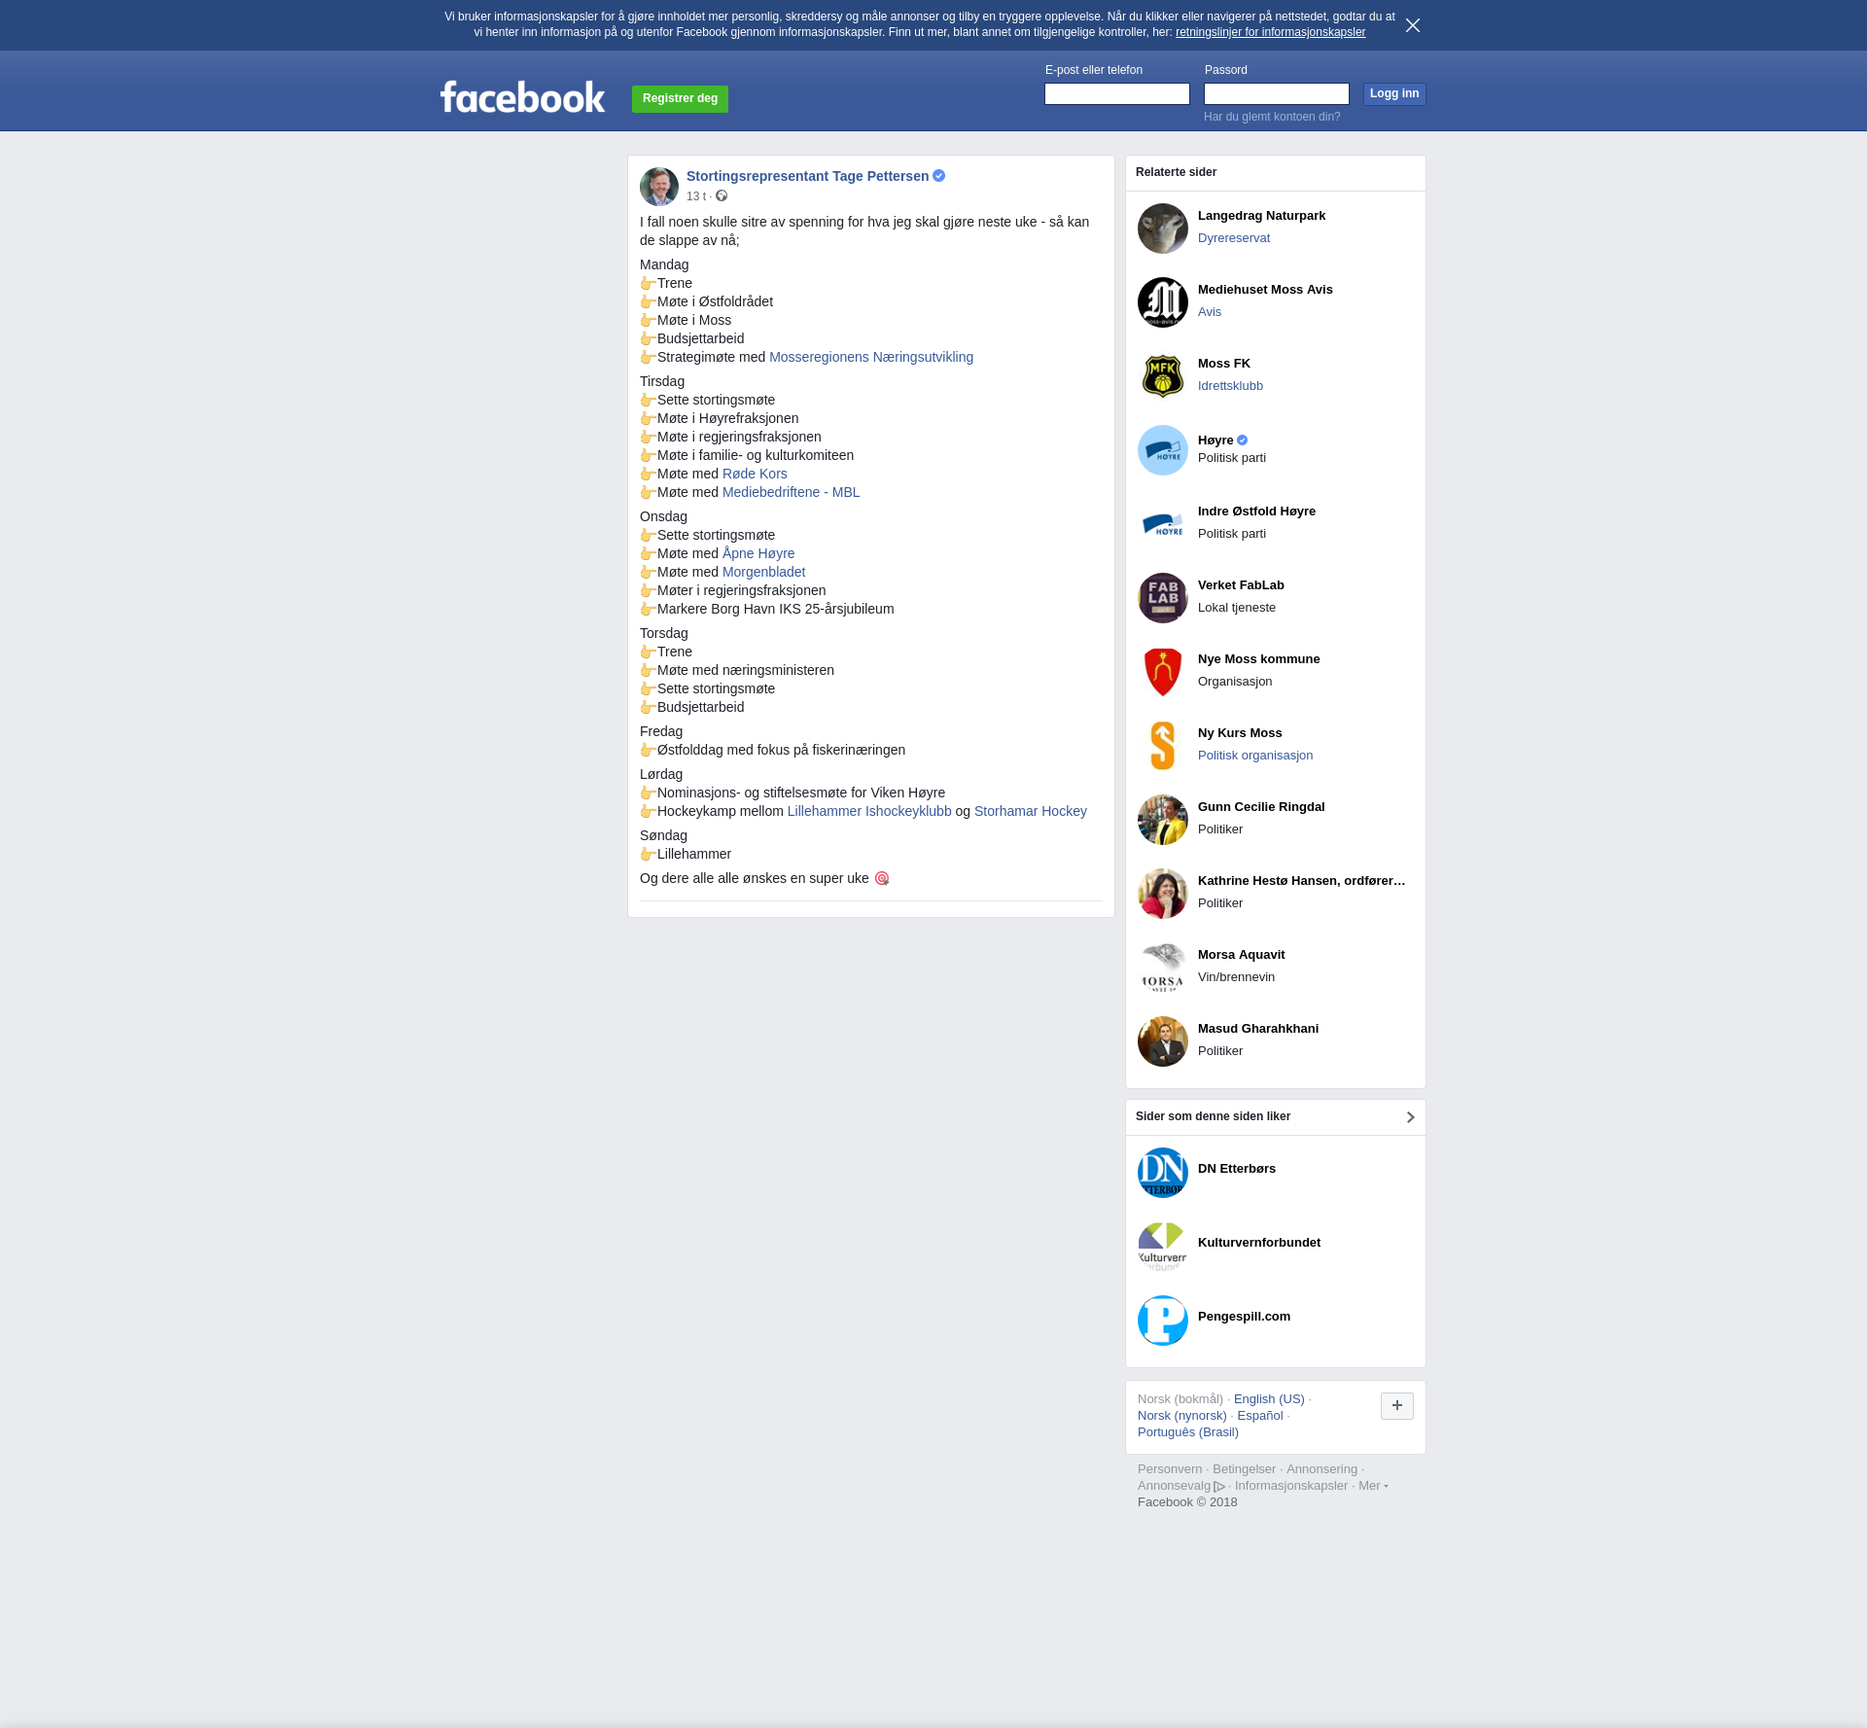Screen dimensions: 1867x1728
Task: Click the Ny Kurs Moss orange logo
Action: tap(1163, 746)
